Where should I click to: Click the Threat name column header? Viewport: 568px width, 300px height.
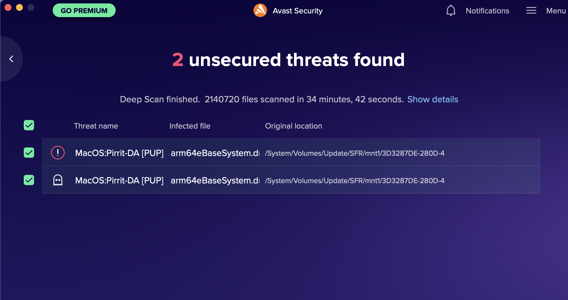(96, 126)
